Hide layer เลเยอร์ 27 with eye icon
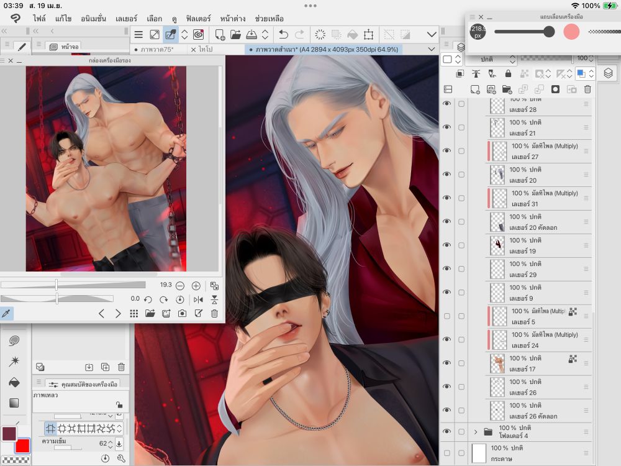Viewport: 621px width, 466px height. coord(446,151)
